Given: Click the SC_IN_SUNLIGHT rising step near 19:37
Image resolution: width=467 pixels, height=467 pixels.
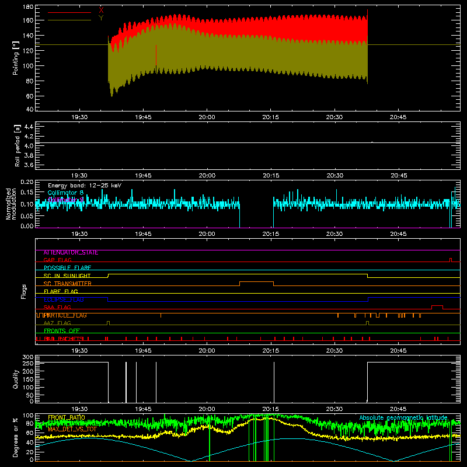Looking at the screenshot, I should pos(108,276).
